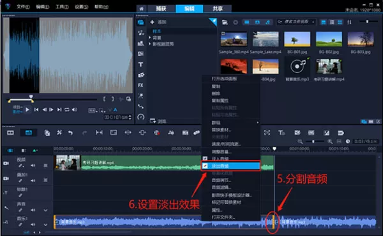Open the Title (T) library icon
Viewport: 383px width, 236px height.
click(x=140, y=65)
